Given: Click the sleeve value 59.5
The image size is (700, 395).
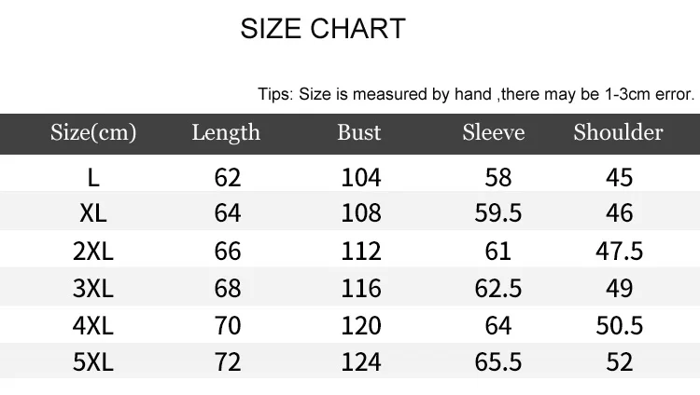Looking at the screenshot, I should pyautogui.click(x=497, y=212).
